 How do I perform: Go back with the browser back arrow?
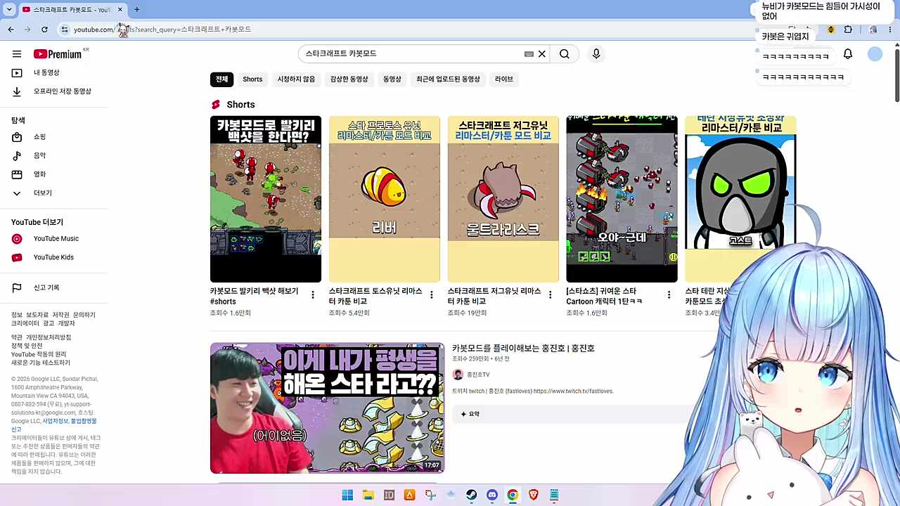11,30
